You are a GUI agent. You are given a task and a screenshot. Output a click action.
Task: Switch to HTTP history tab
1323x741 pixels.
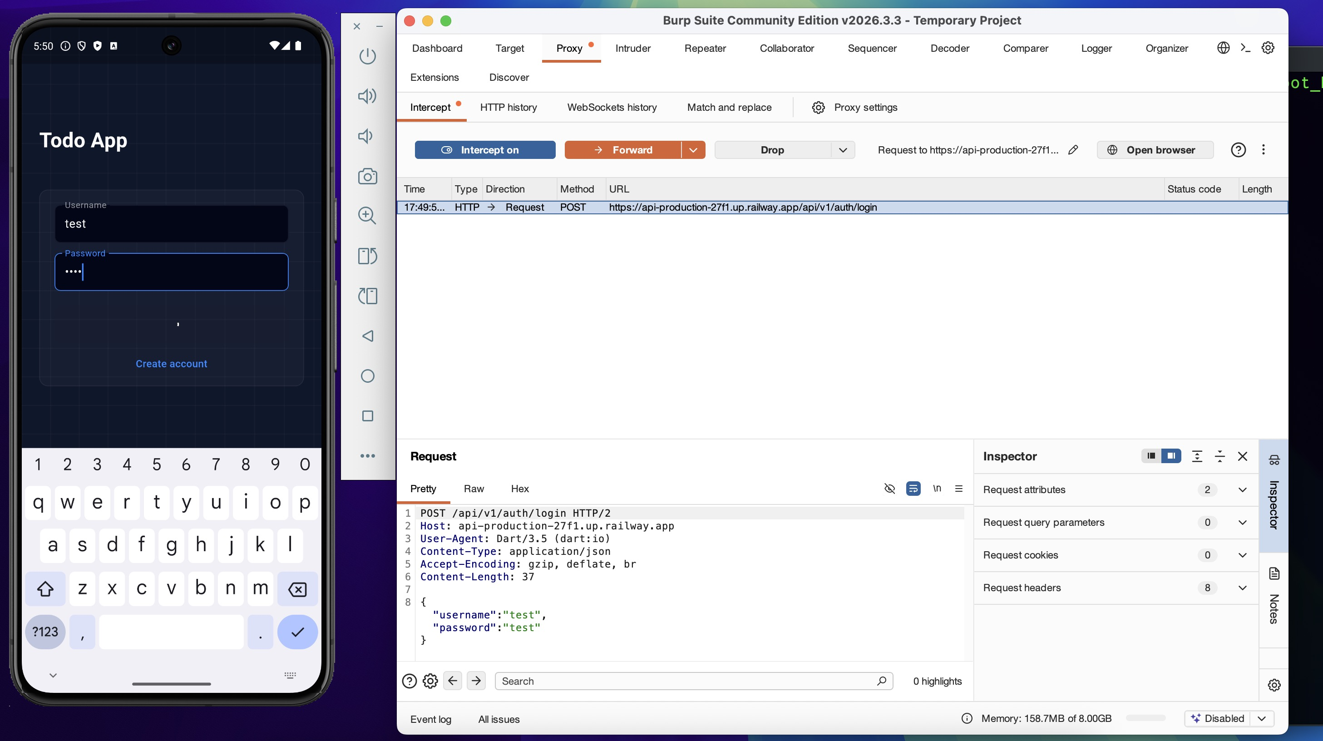(508, 107)
